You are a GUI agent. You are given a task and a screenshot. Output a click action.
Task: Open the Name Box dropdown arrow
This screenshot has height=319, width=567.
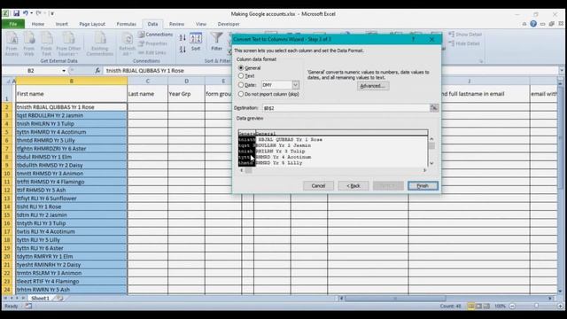tap(64, 71)
